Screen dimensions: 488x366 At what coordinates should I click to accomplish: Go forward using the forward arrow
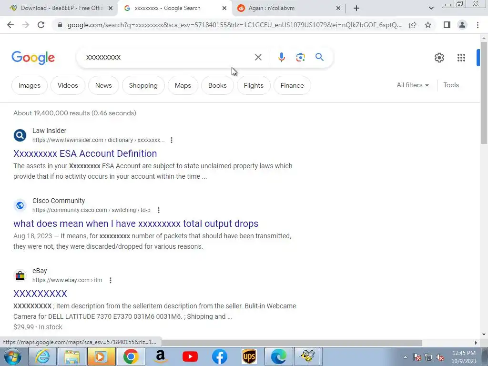click(x=26, y=25)
